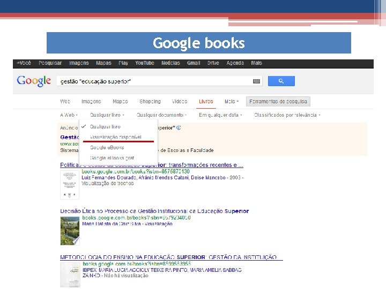The image size is (386, 289).
Task: Click URL with isbn=8599583956
Action: click(x=137, y=264)
